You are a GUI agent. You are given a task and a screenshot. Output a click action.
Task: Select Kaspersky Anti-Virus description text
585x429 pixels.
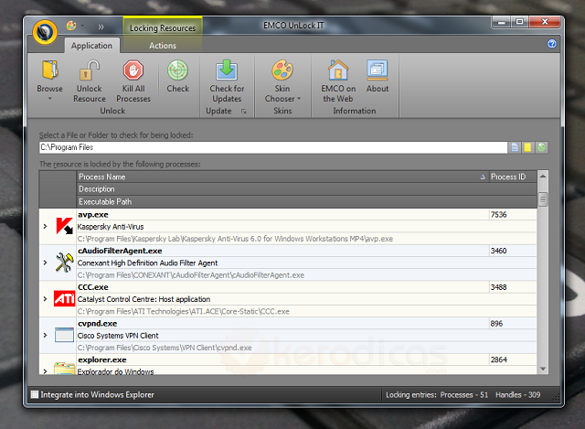111,227
